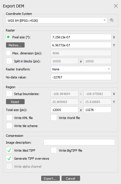Viewport: 121px width, 184px height.
Task: Open the Coordinate System dropdown
Action: [57, 20]
